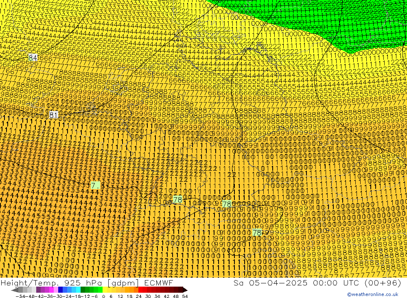Click the 'Sa 05-04-2025 00:00 UTC' date text
The image size is (407, 298).
296,283
